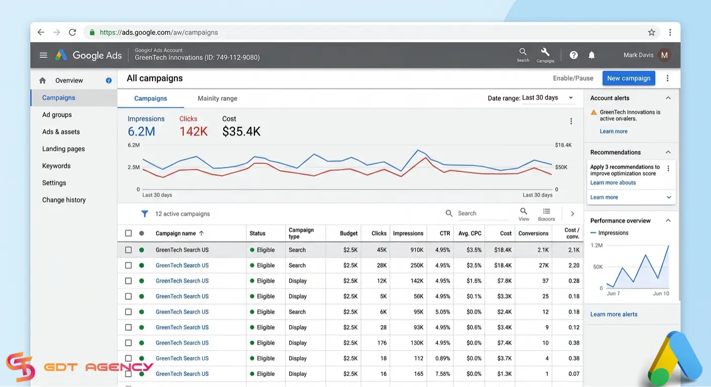Click the status dot column header
This screenshot has width=711, height=387.
tap(141, 233)
